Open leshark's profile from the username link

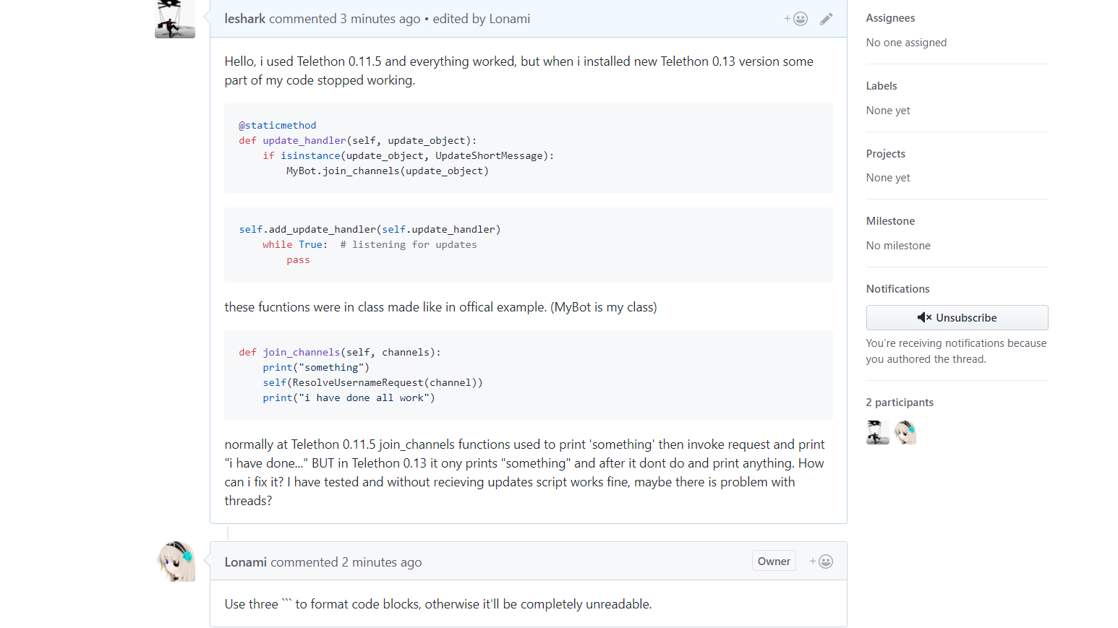[244, 19]
